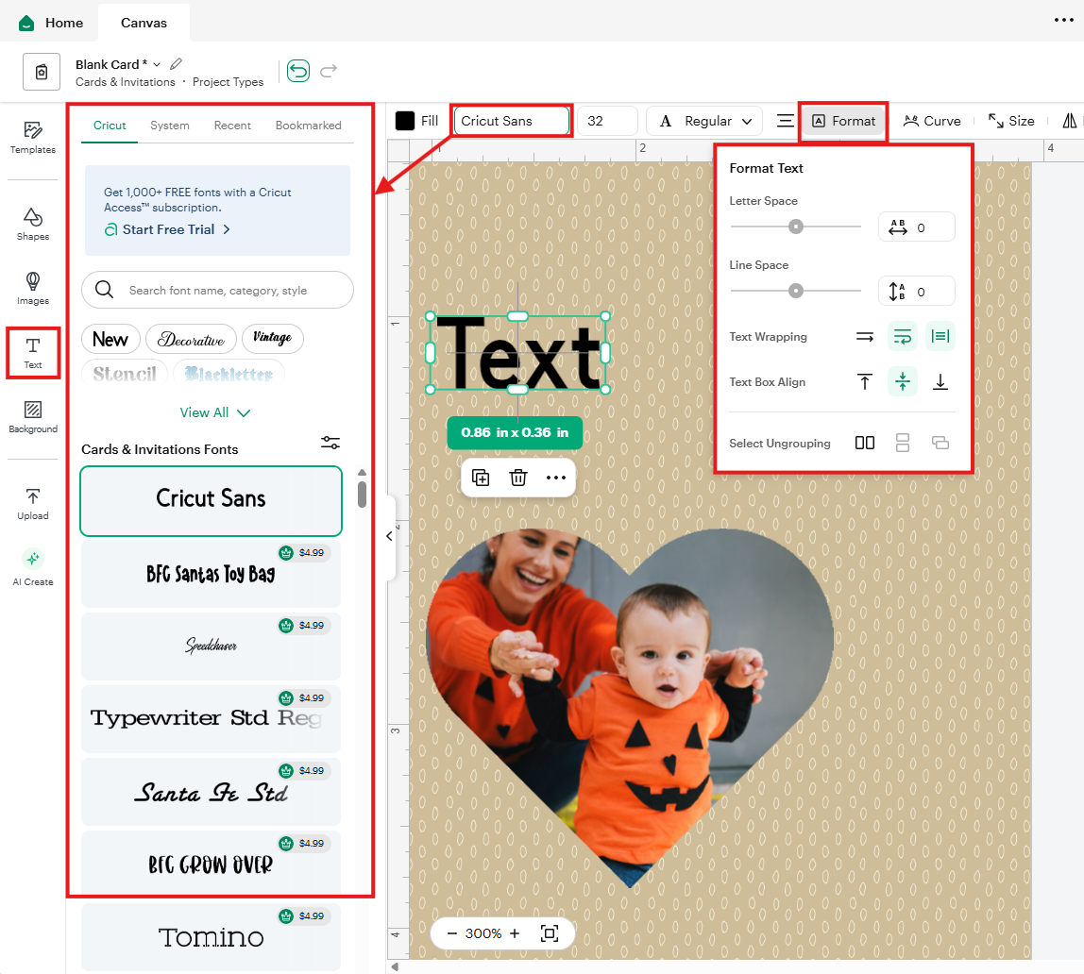Open the Curve text options
Screen dimensions: 1084x974
tap(932, 121)
